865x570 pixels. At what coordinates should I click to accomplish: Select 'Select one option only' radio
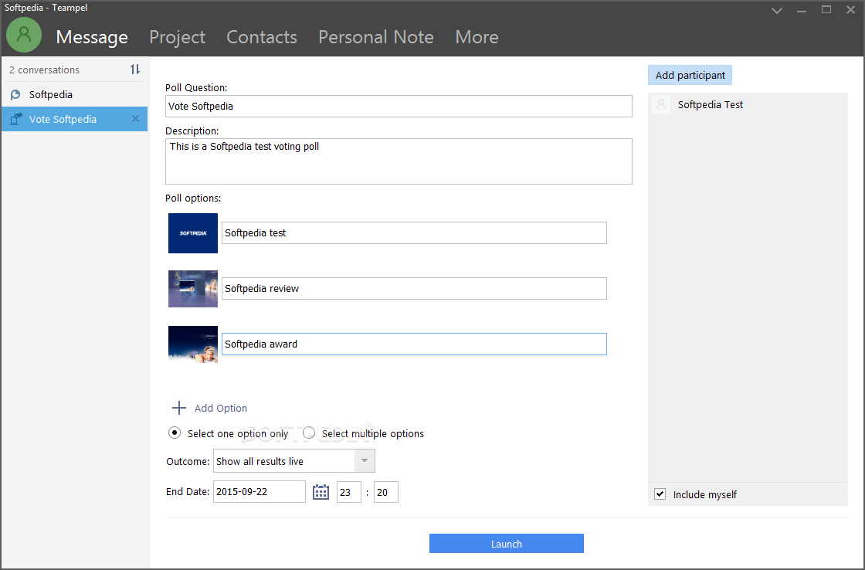click(175, 433)
